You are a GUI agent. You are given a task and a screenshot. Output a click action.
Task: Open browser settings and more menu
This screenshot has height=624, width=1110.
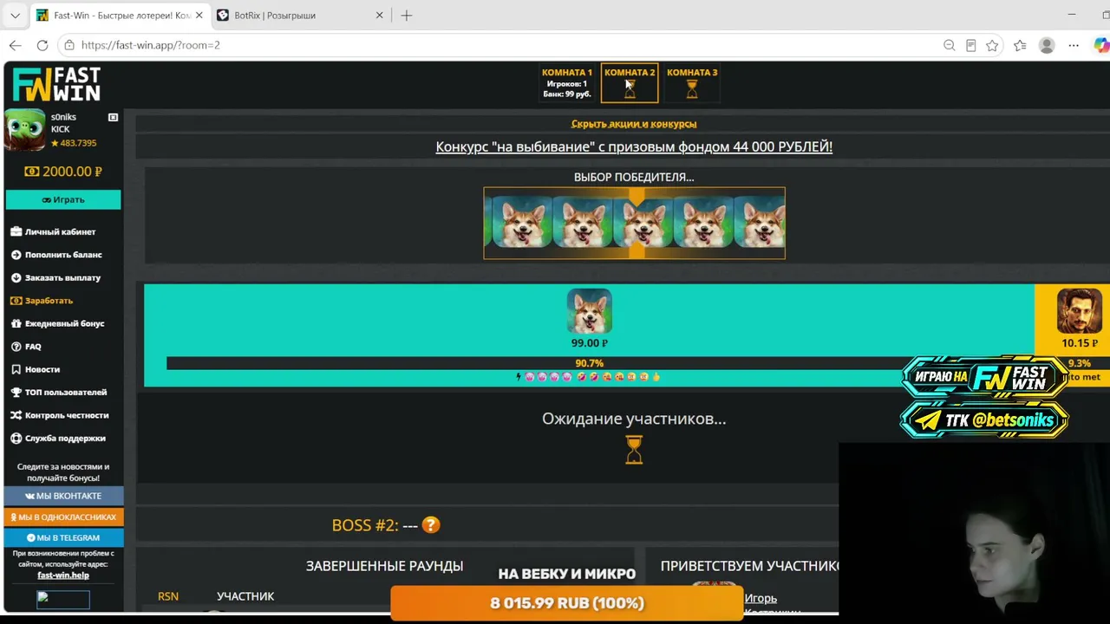pos(1074,45)
